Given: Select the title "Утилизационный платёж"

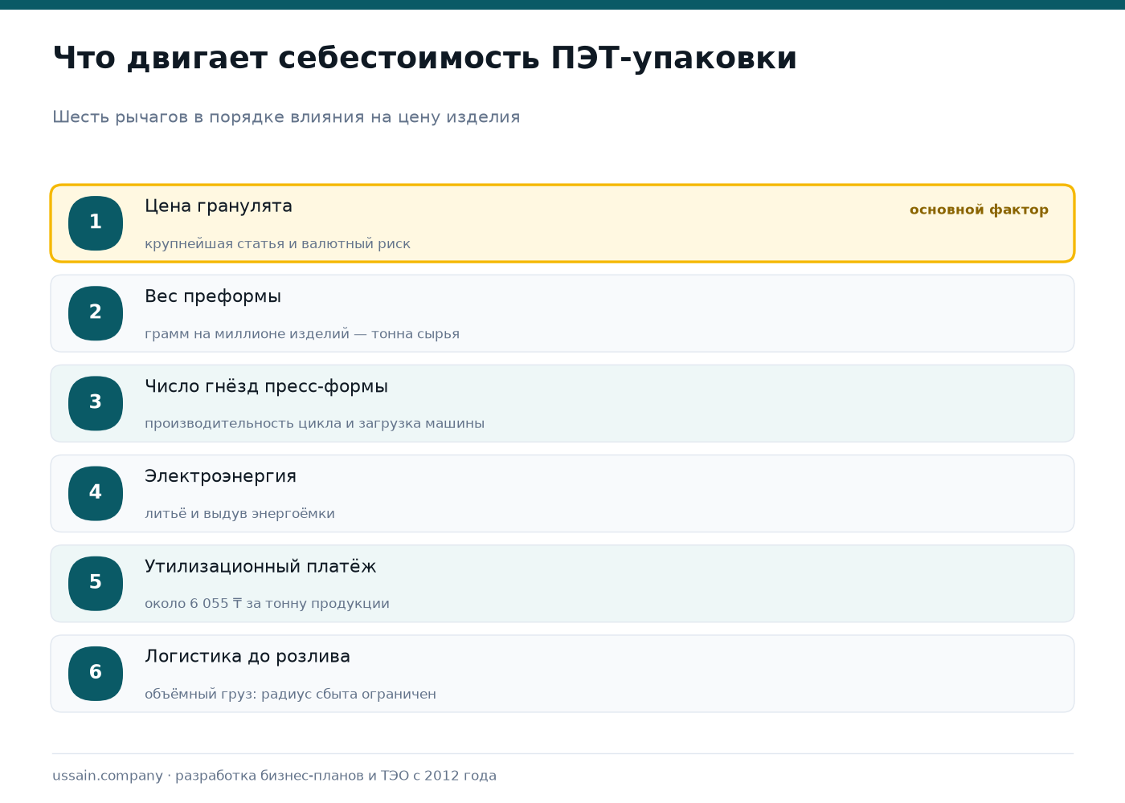Looking at the screenshot, I should pos(260,566).
